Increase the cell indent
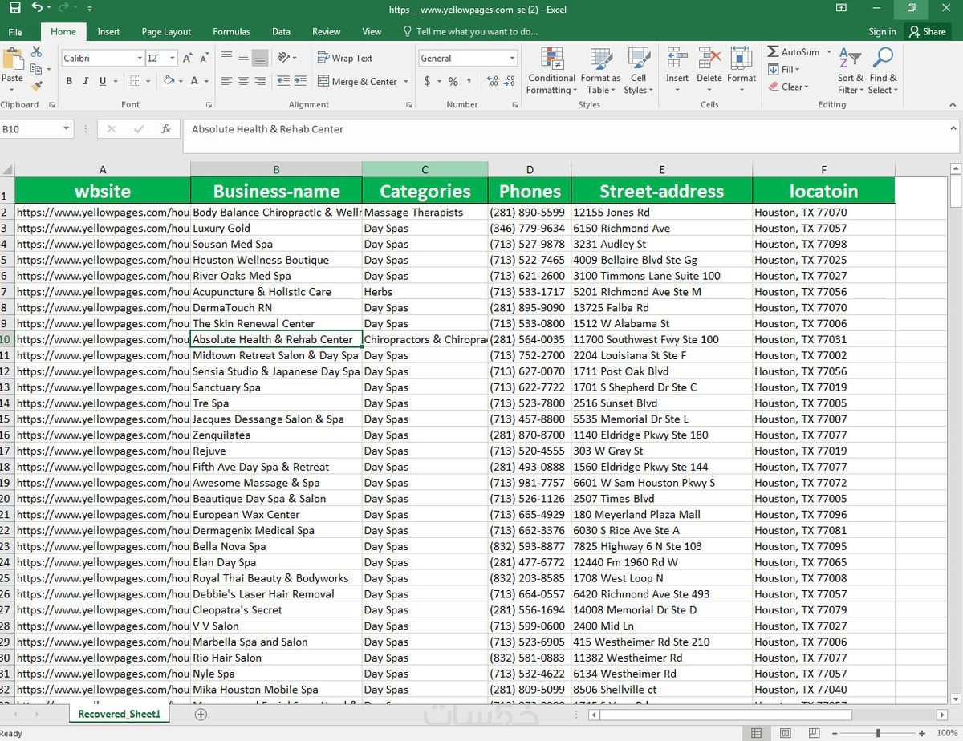963x741 pixels. pyautogui.click(x=300, y=81)
